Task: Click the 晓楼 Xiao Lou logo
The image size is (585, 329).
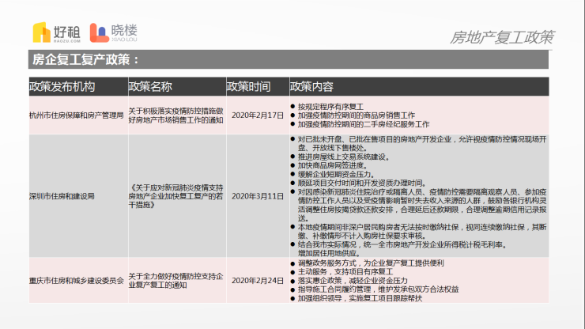Action: click(114, 32)
